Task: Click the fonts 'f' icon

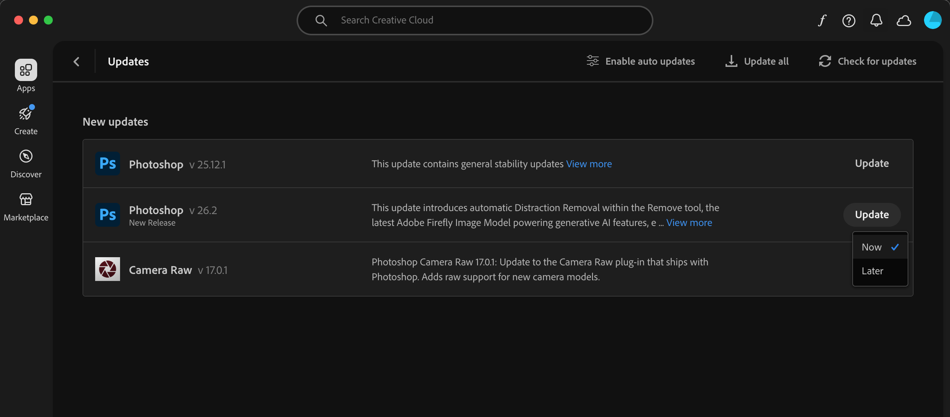Action: [822, 20]
